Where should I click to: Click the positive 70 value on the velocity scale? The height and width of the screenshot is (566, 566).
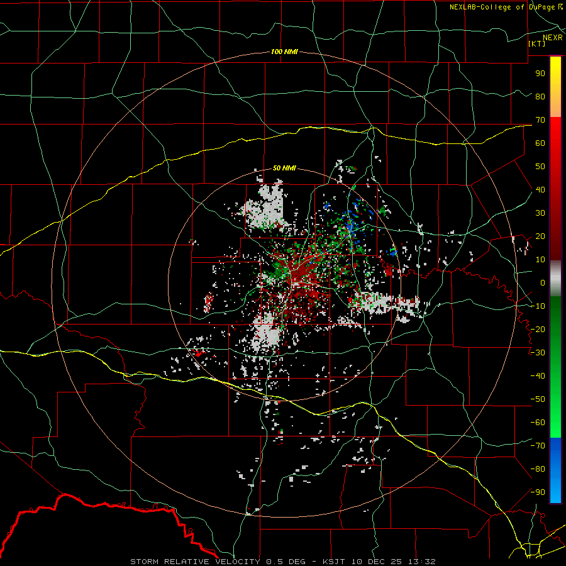[540, 120]
